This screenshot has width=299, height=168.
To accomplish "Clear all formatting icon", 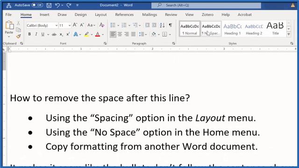I will tap(102, 25).
